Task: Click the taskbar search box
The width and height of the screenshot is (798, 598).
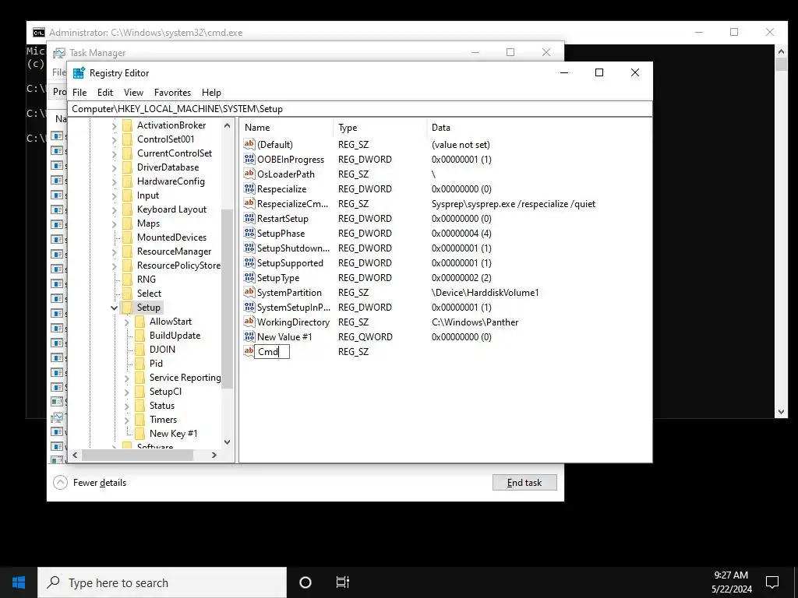Action: 162,582
